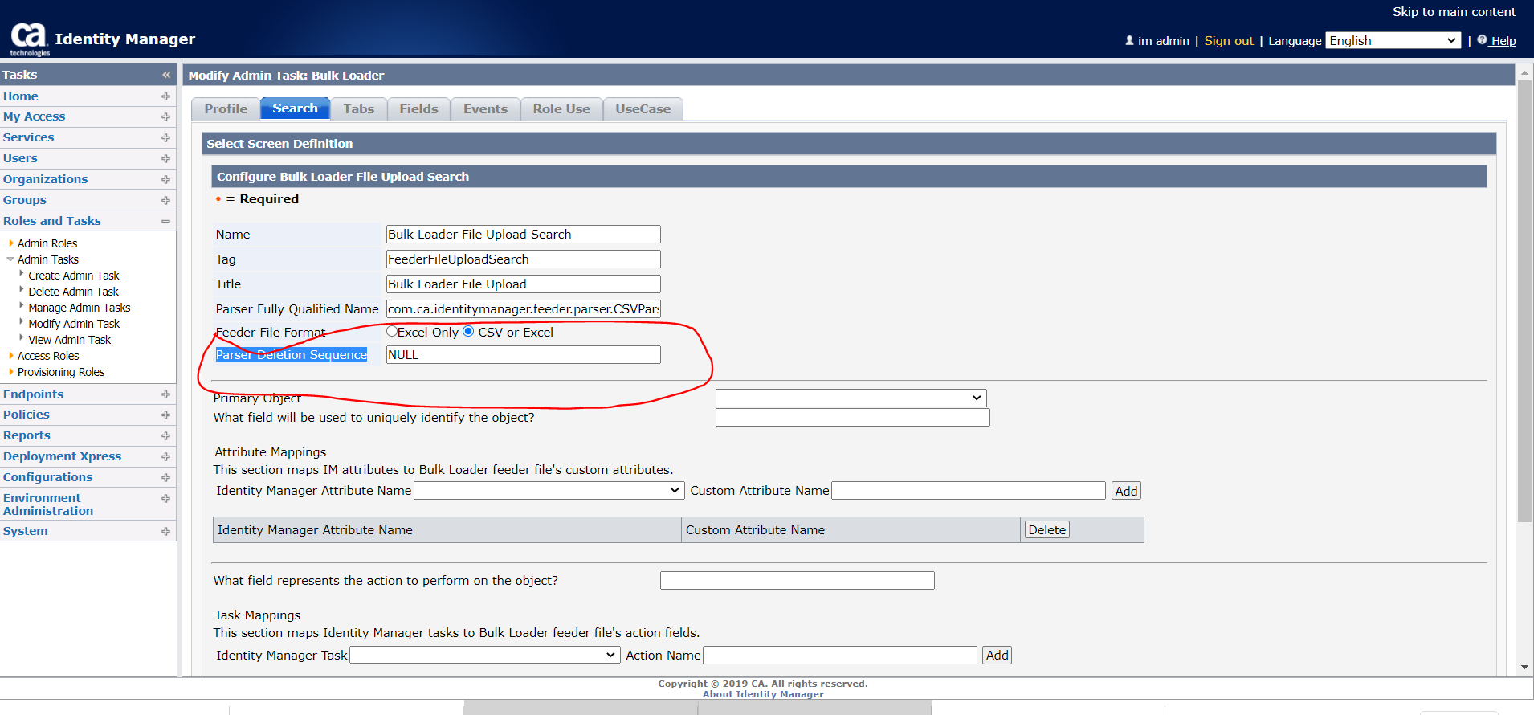
Task: Switch to the Fields tab
Action: point(419,109)
